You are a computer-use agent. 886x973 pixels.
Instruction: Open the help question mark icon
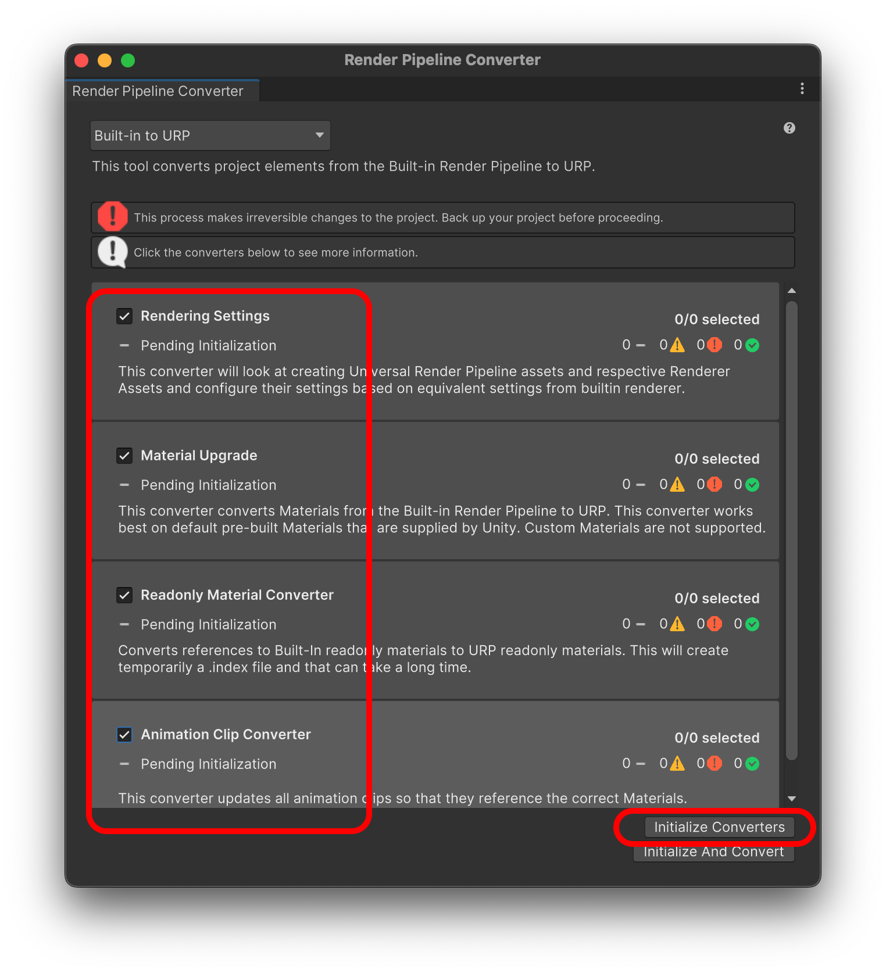coord(789,128)
